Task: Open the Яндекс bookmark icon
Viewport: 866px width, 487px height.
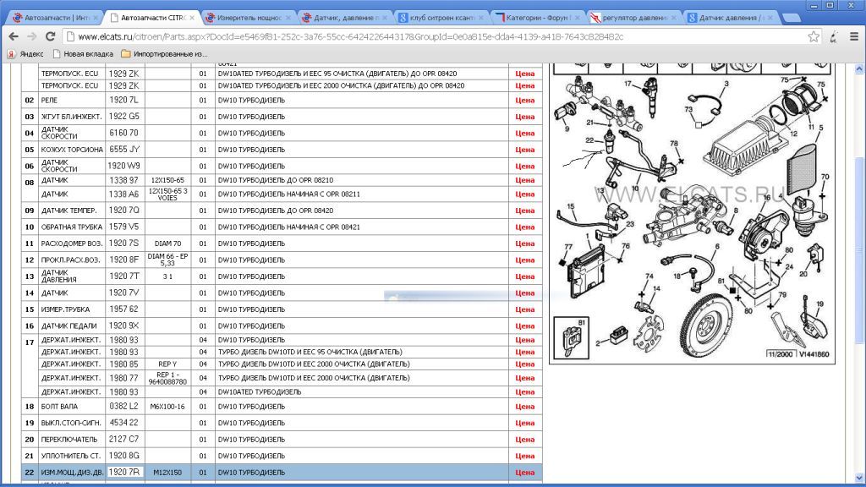Action: (x=11, y=53)
